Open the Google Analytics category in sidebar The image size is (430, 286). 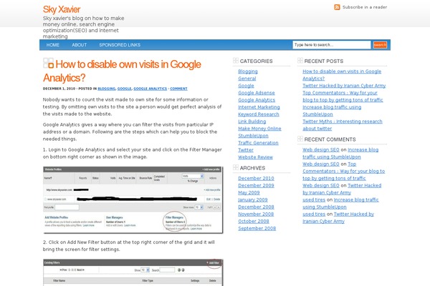click(x=257, y=100)
